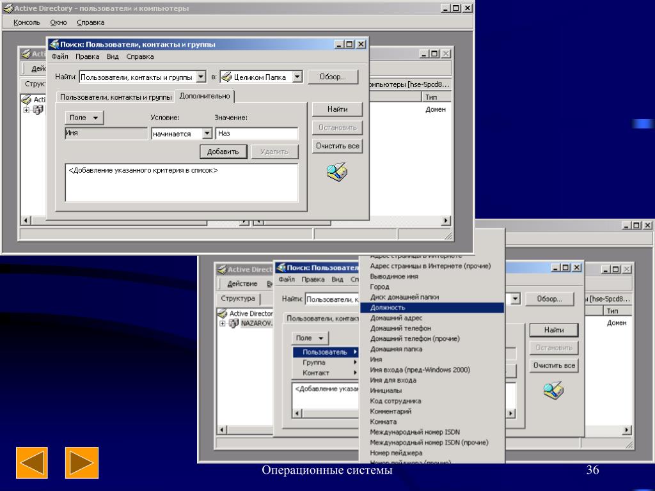Screen dimensions: 655x491
Task: Click the Добавить button
Action: tap(223, 152)
